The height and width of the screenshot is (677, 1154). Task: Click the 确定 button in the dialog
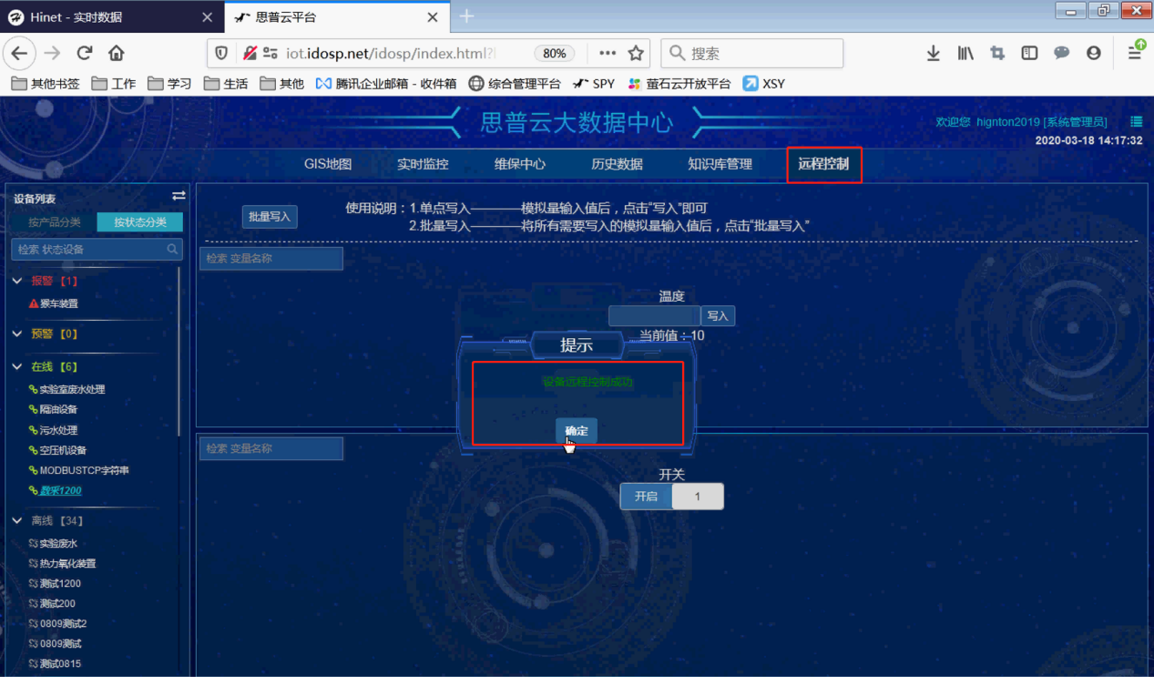(x=576, y=430)
